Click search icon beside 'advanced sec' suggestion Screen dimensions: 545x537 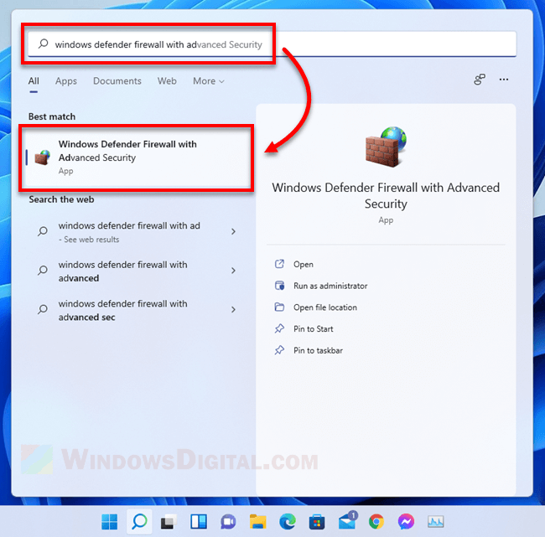point(43,309)
